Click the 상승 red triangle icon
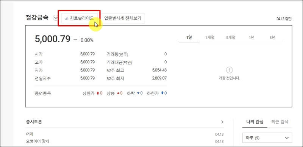Screen dimensions: 303x147 pos(118,93)
